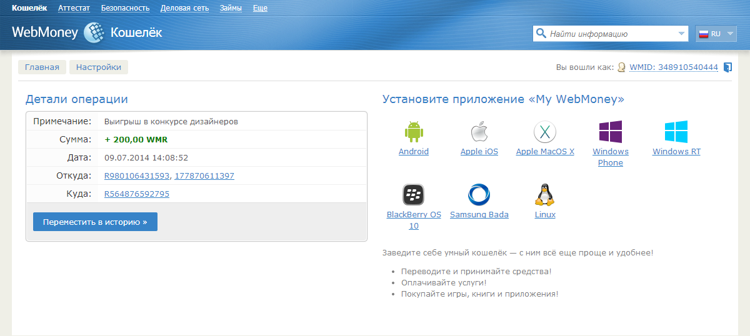Open recipient purse R564876592795 link
The image size is (750, 336).
[137, 194]
